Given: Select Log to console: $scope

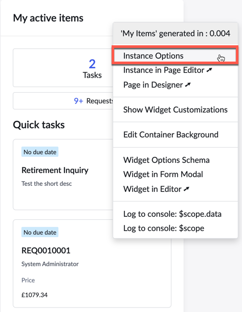Looking at the screenshot, I should (x=176, y=228).
